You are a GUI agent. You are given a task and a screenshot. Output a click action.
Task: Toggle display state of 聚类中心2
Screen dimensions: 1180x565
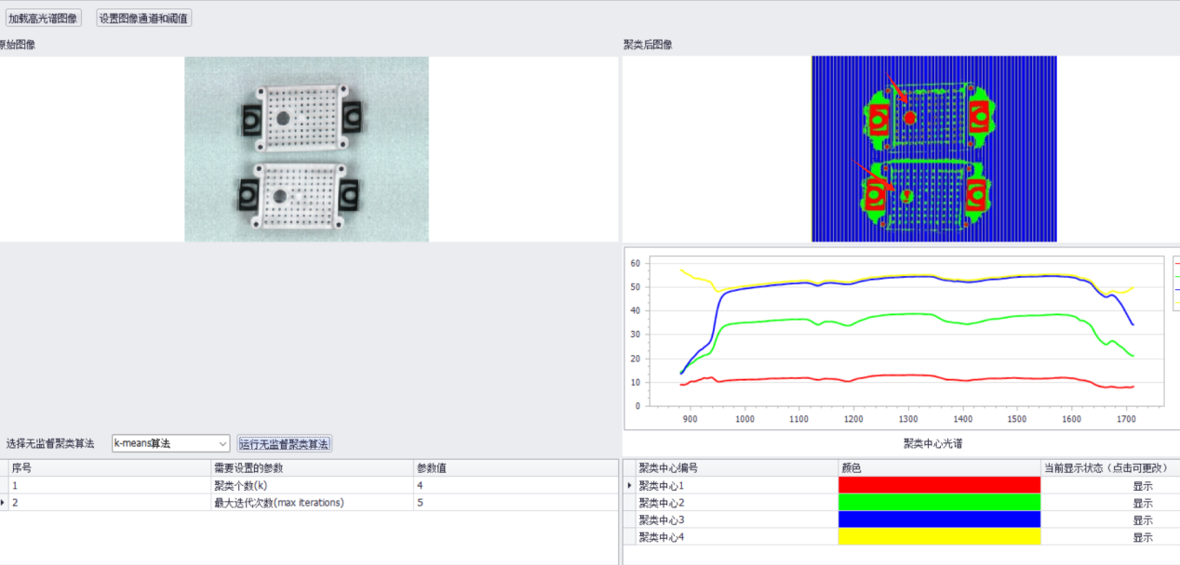click(1142, 503)
